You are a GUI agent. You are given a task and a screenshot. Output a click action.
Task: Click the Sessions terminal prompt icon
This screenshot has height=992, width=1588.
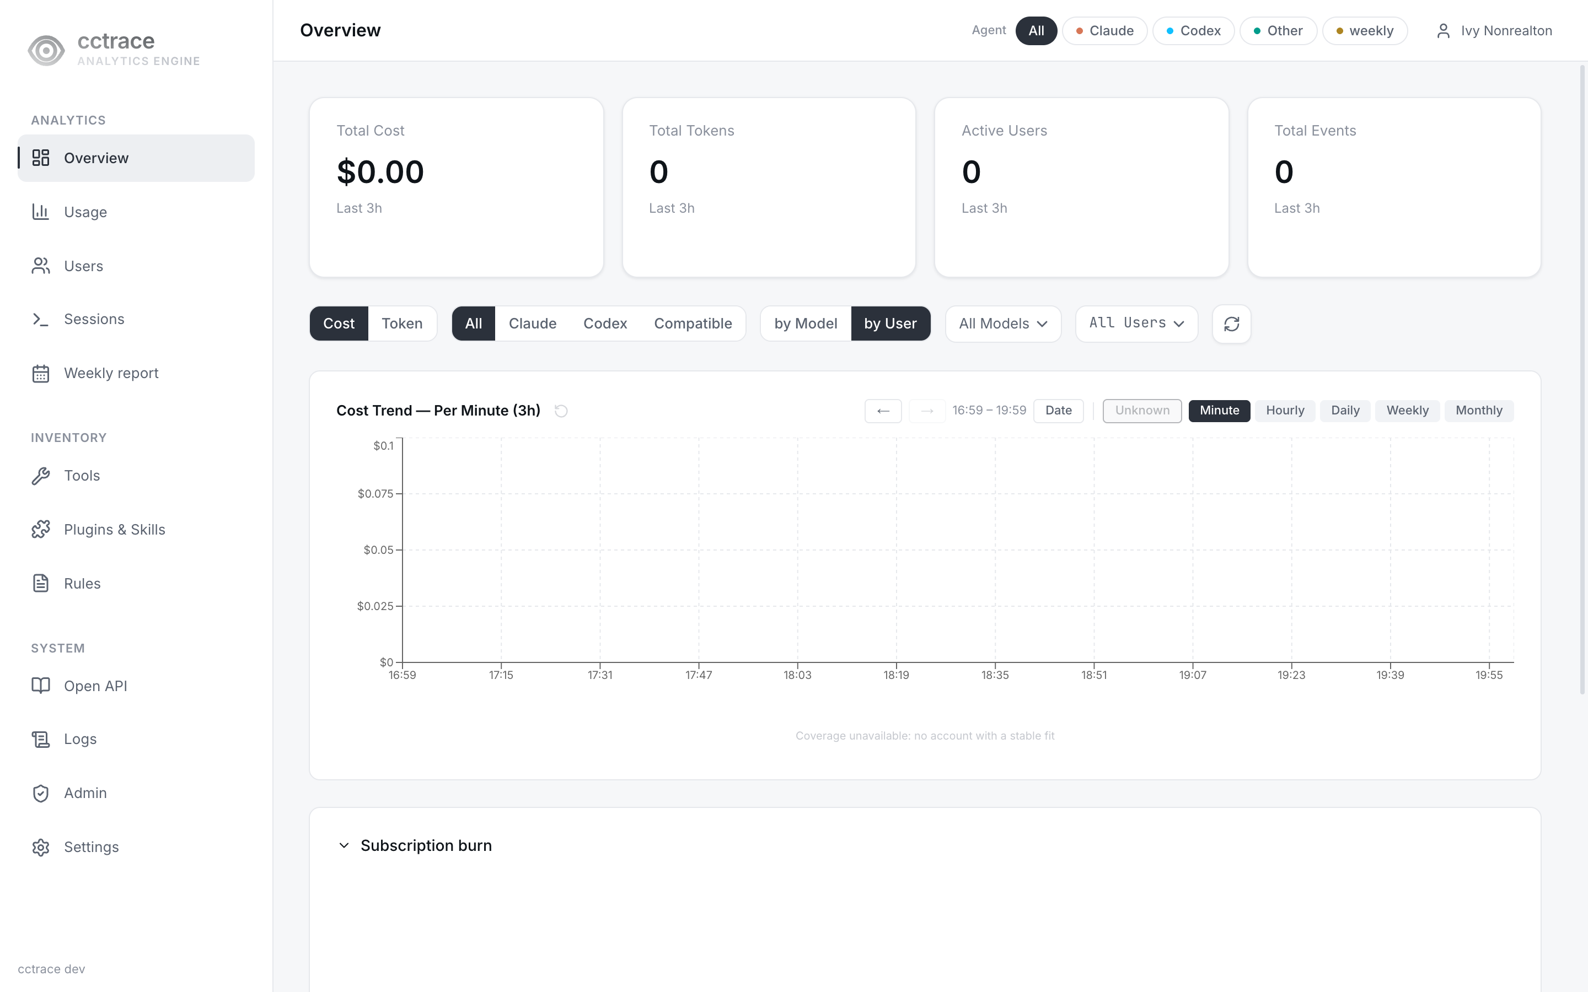click(x=41, y=320)
